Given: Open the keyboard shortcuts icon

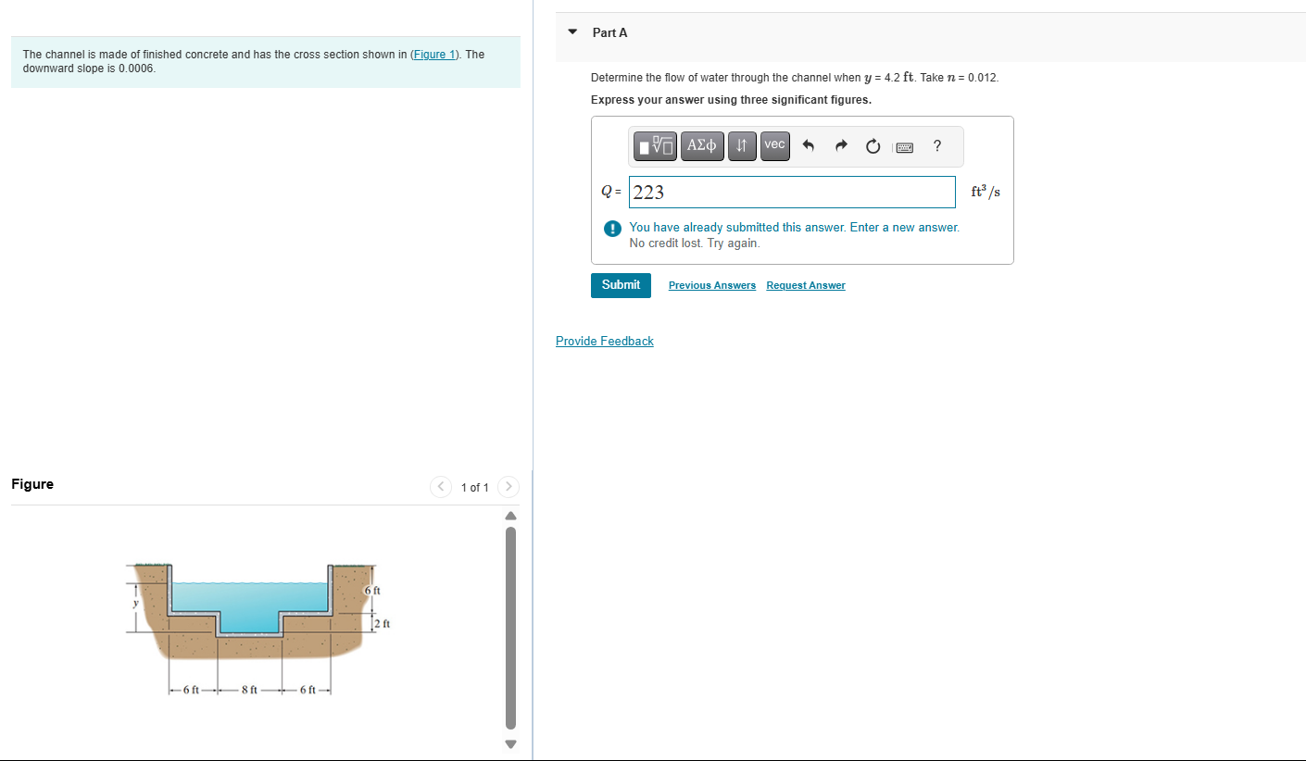Looking at the screenshot, I should (x=904, y=147).
